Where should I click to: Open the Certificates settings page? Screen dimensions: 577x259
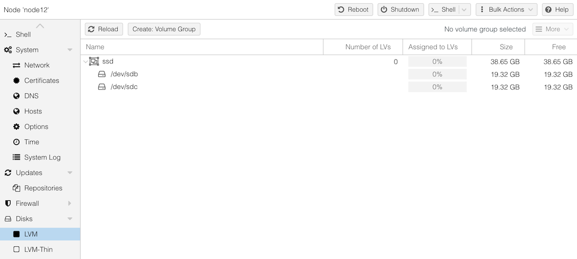pos(41,81)
